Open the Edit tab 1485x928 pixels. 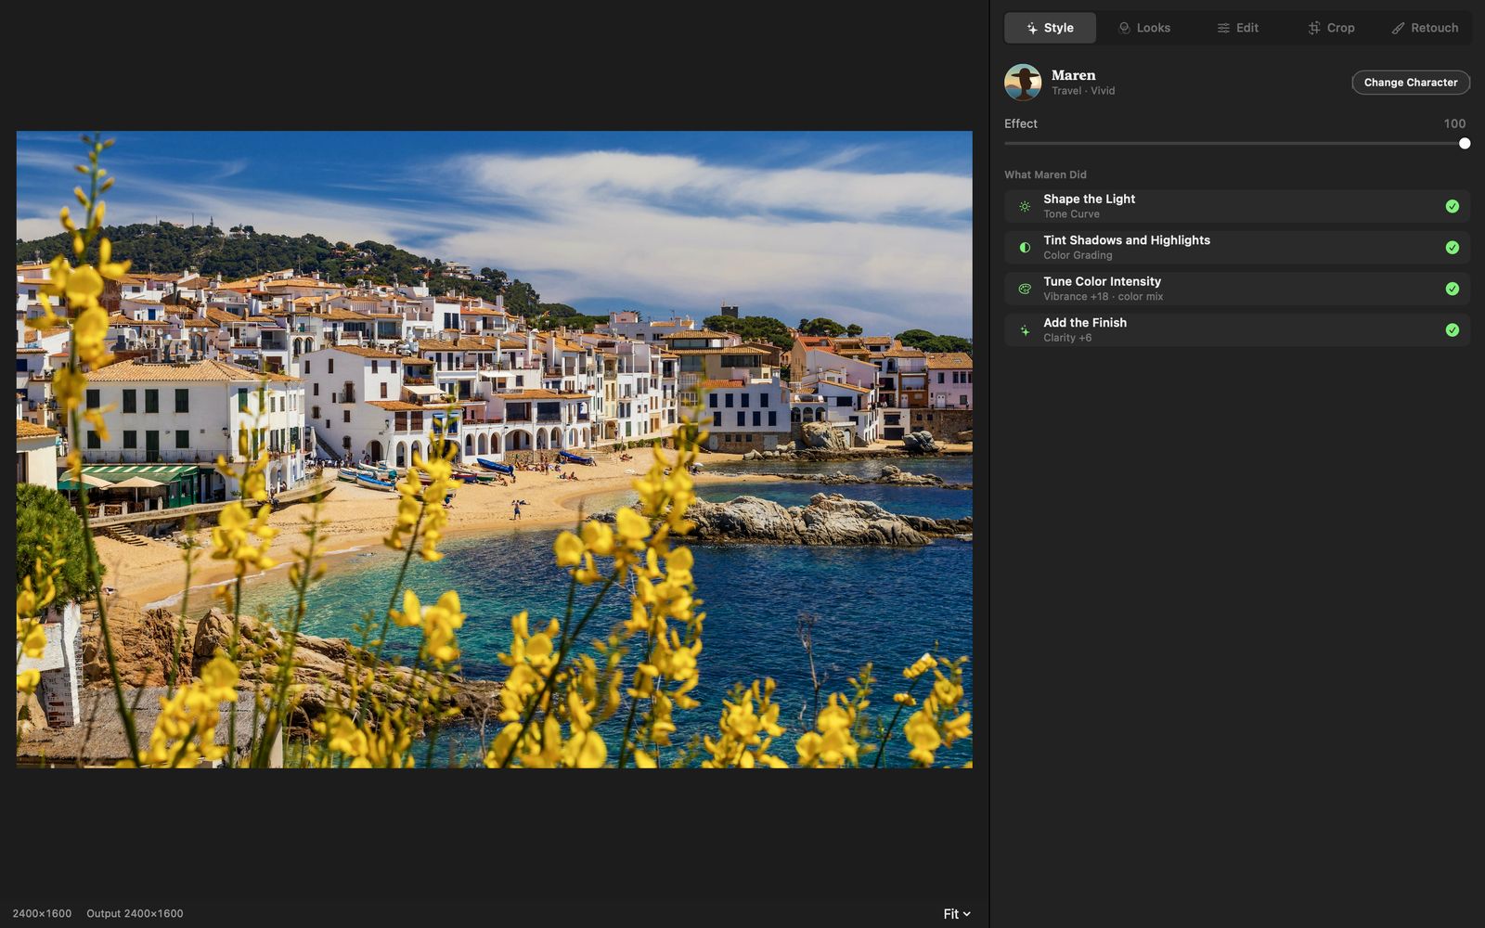coord(1237,28)
